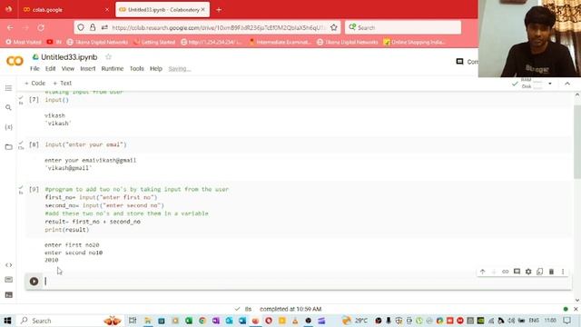Screen dimensions: 581x327
Task: Open the Getting Started bookmark
Action: click(x=154, y=43)
